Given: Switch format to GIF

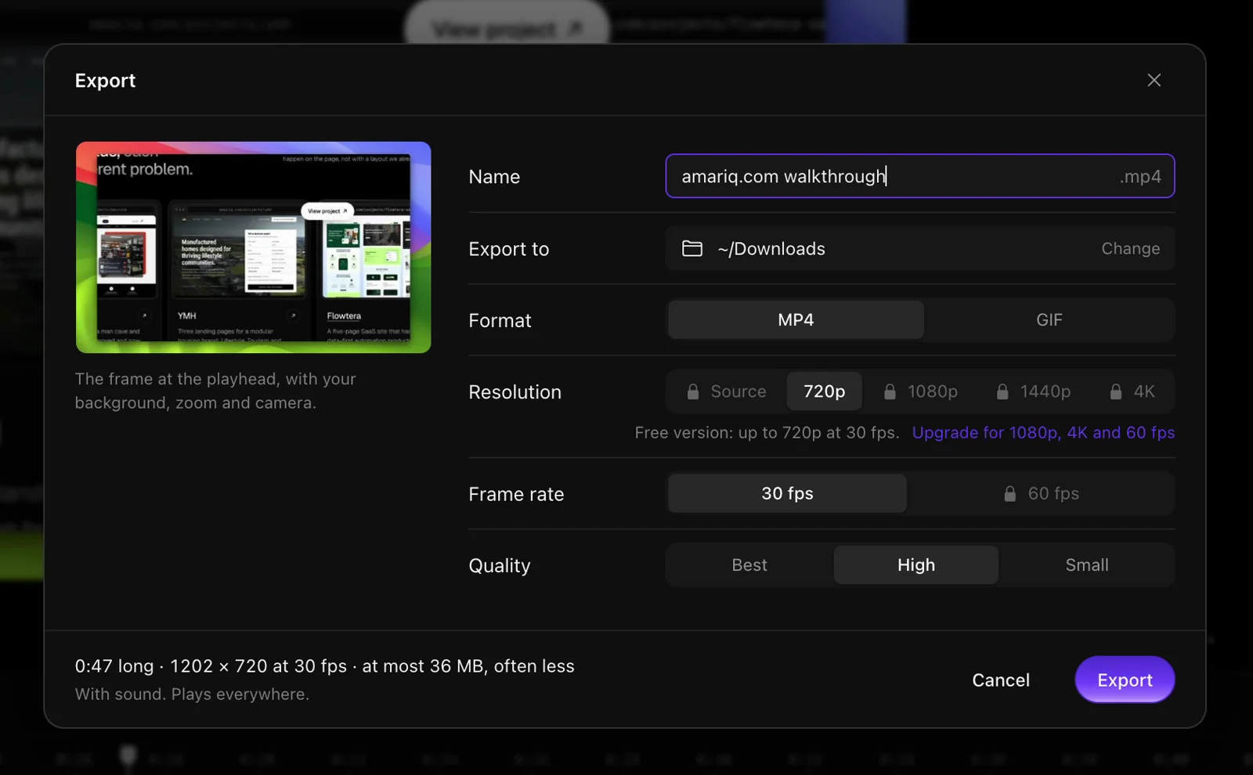Looking at the screenshot, I should (x=1049, y=319).
